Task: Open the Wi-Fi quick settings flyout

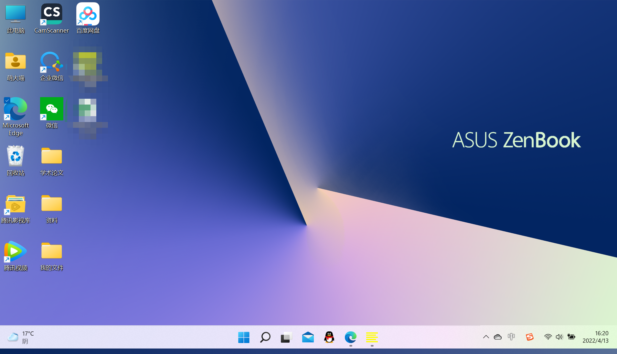Action: point(548,337)
